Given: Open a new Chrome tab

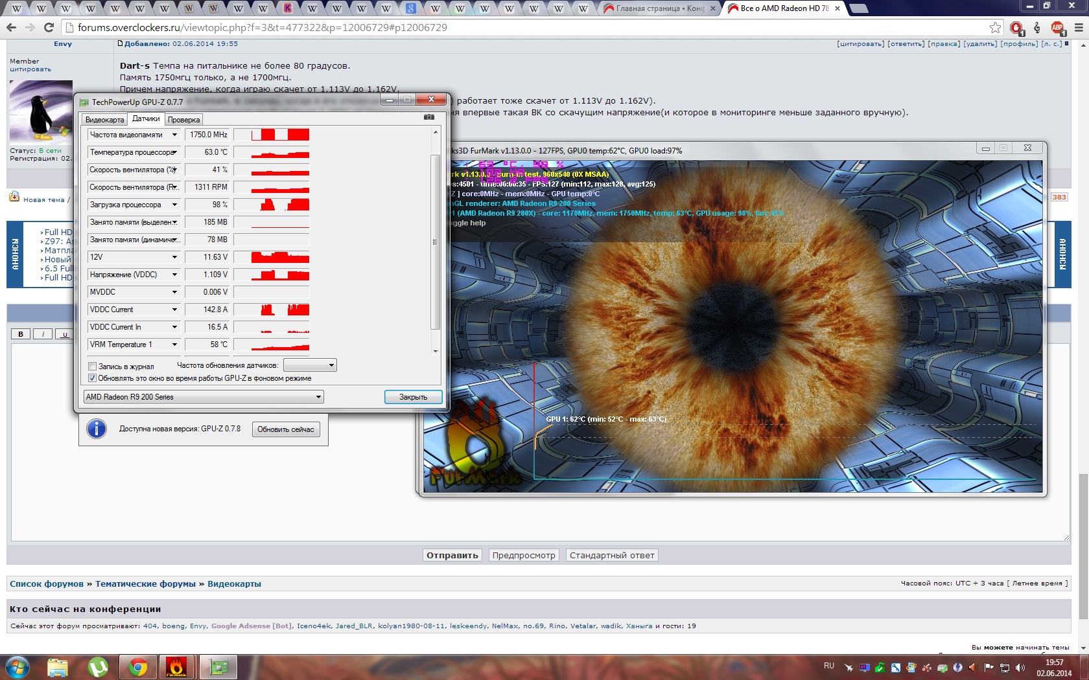Looking at the screenshot, I should pos(858,8).
